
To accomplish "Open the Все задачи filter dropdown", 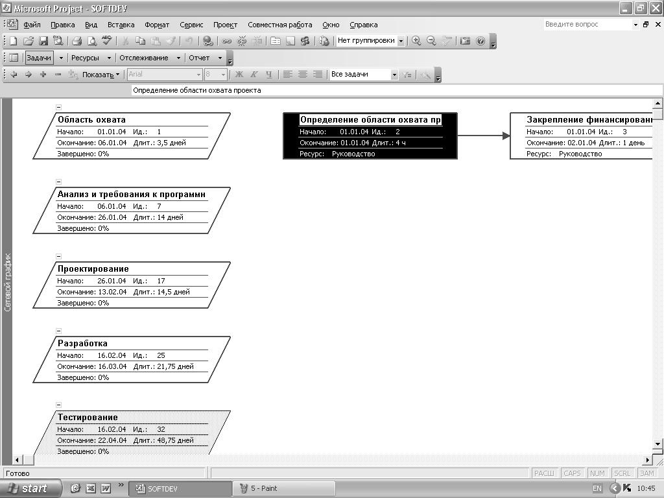I will (394, 75).
